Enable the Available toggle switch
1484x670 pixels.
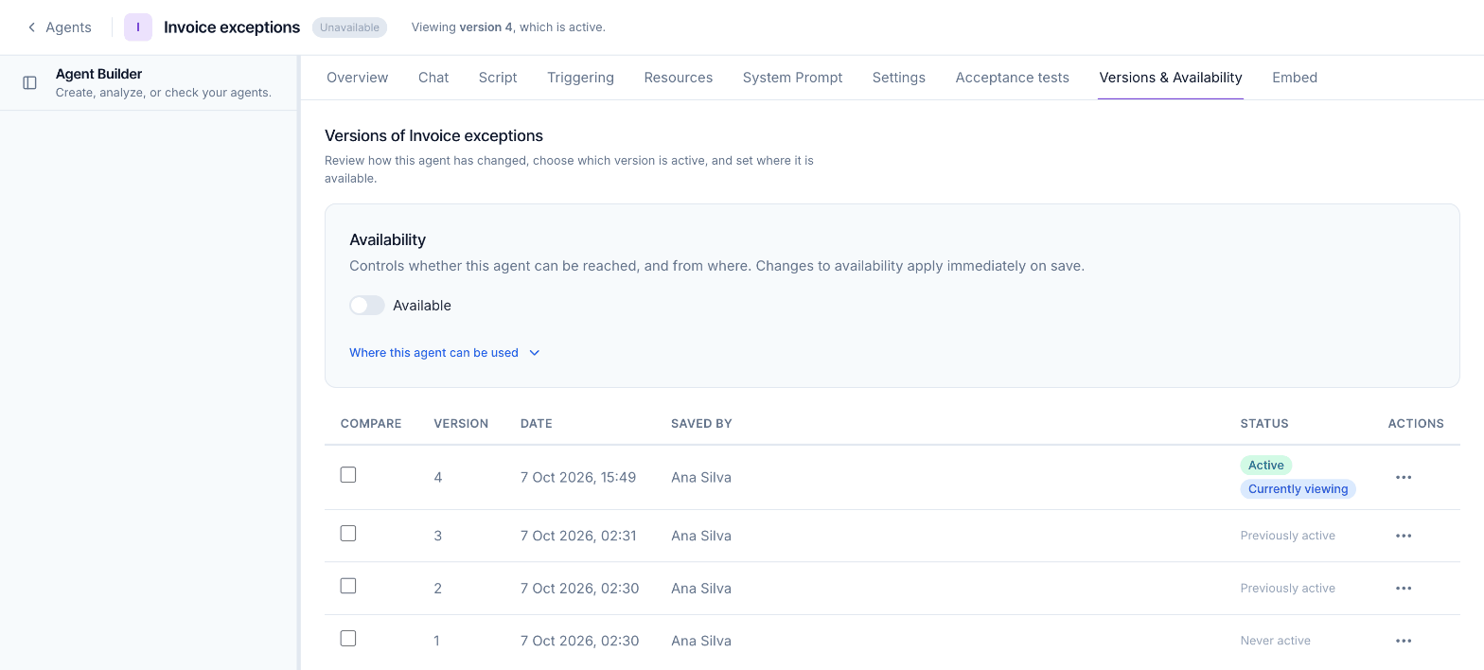tap(367, 306)
